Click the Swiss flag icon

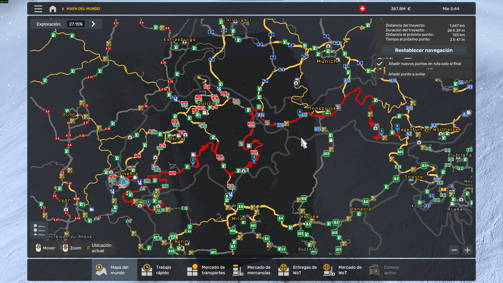click(362, 9)
